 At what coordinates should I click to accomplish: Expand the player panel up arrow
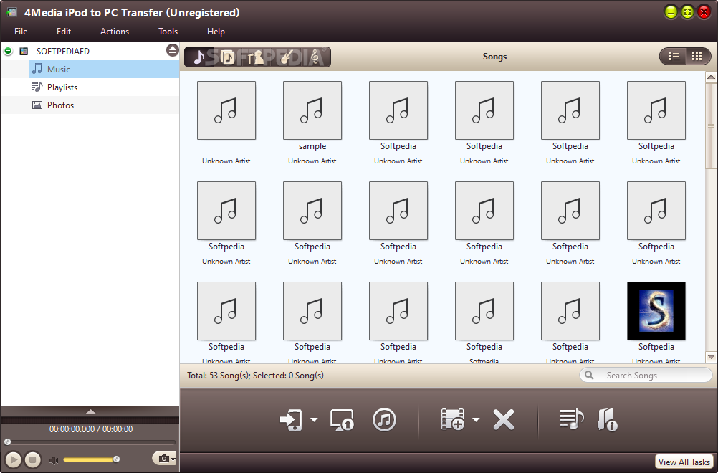(x=91, y=411)
